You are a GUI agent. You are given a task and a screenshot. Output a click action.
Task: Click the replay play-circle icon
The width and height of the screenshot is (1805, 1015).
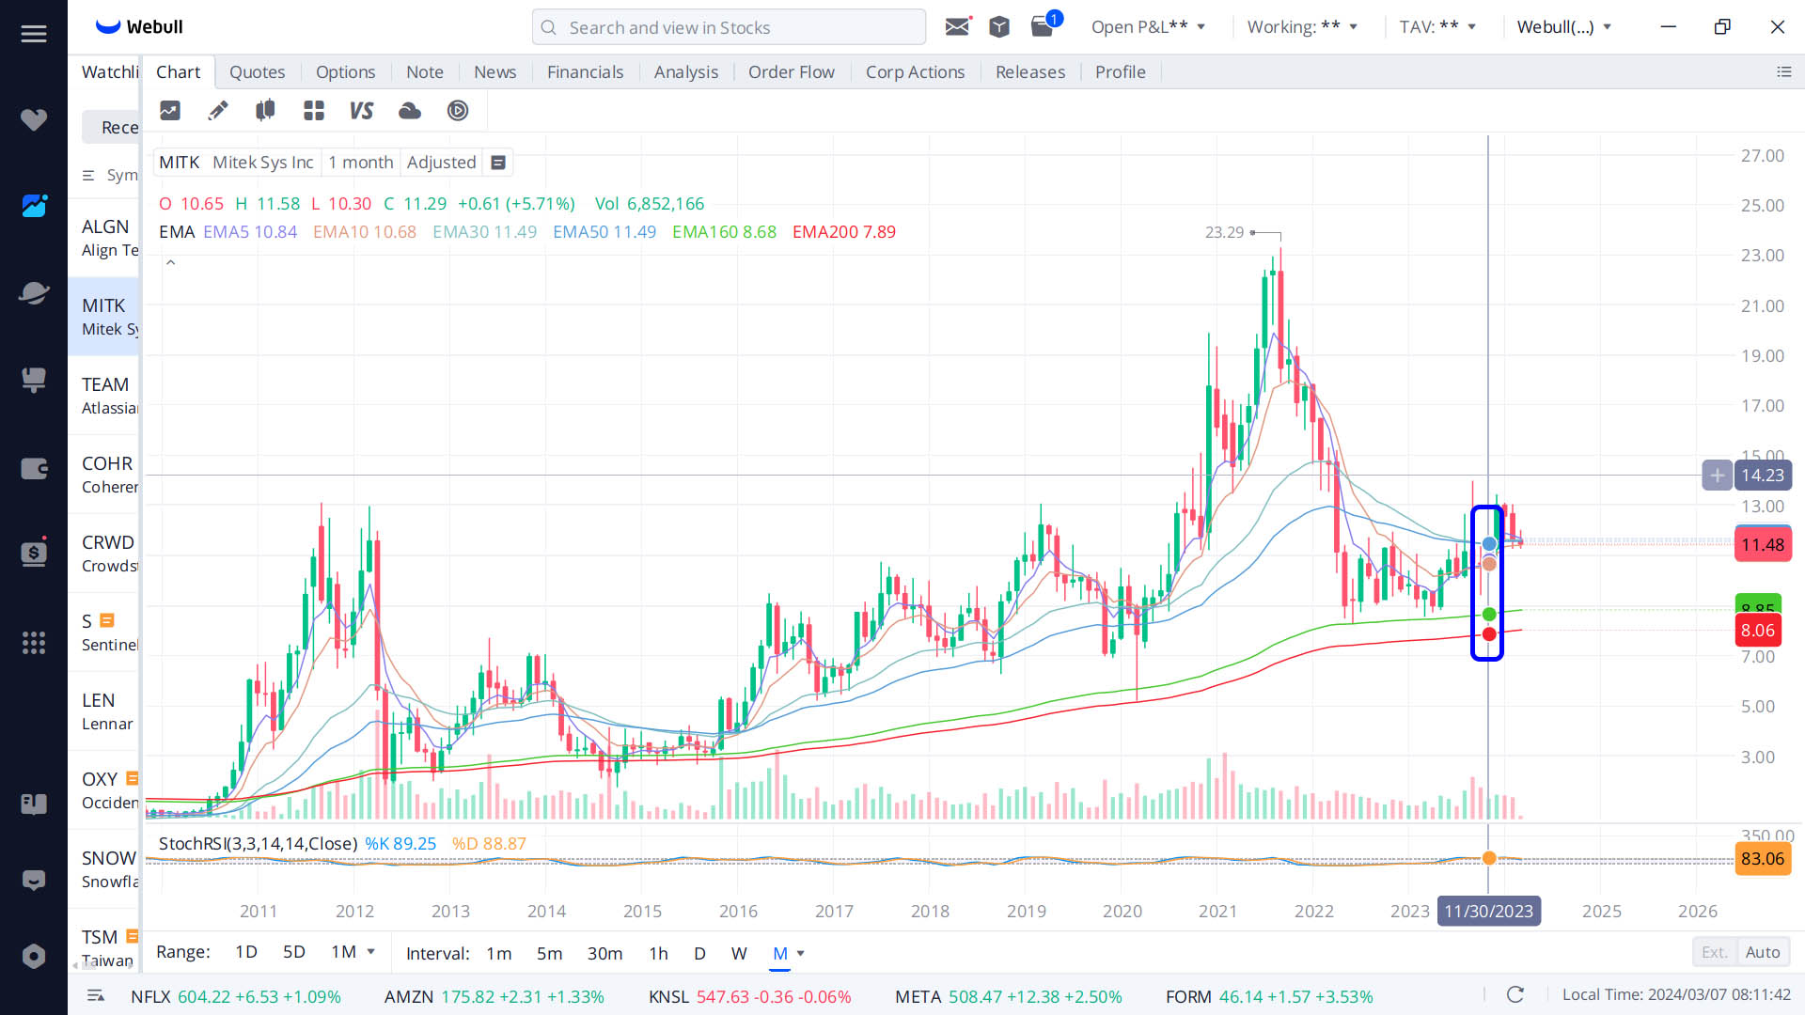tap(458, 111)
